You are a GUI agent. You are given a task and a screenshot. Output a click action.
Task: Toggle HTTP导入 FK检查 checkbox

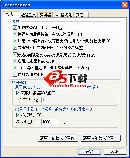click(15, 68)
